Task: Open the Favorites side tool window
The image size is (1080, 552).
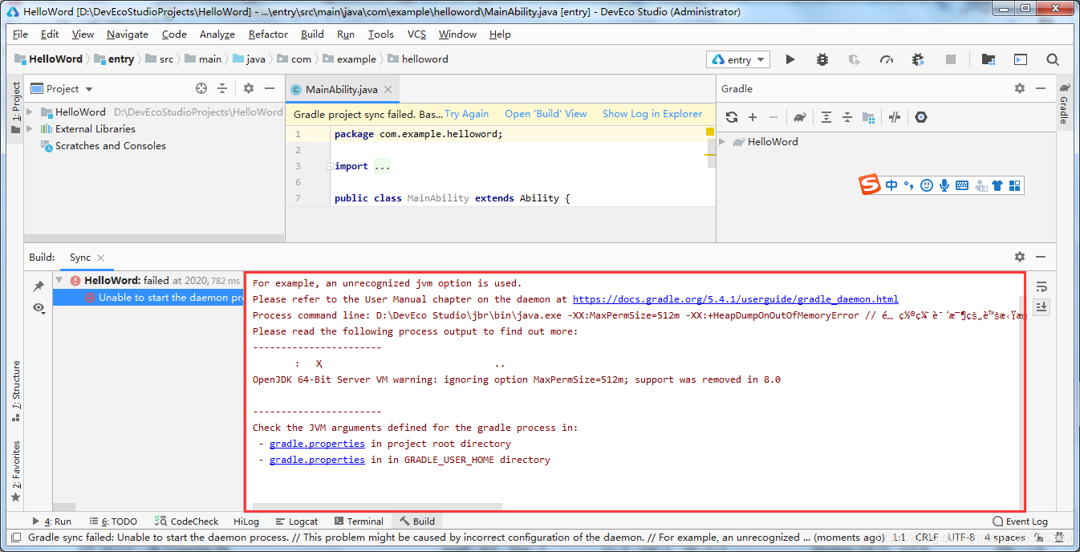Action: [15, 471]
